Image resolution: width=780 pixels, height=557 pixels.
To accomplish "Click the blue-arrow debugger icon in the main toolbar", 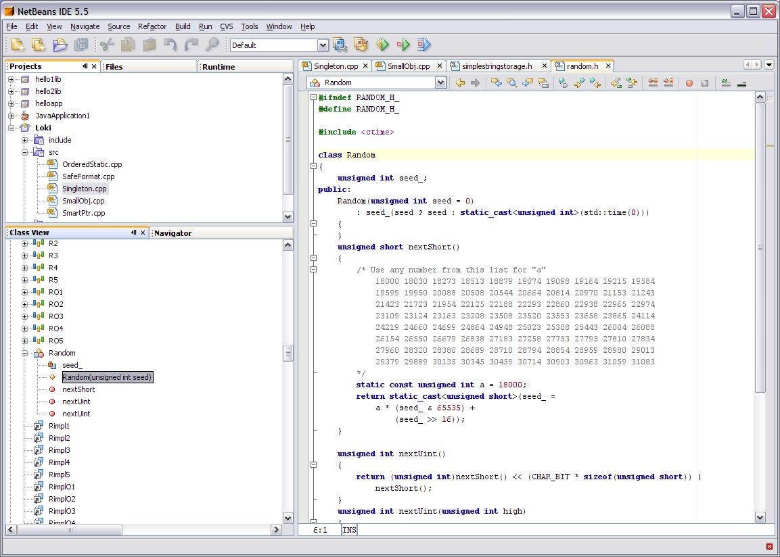I will [x=424, y=45].
